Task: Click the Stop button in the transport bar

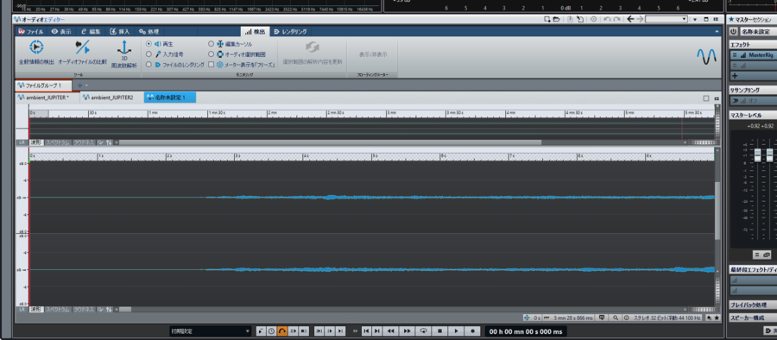Action: click(x=439, y=331)
